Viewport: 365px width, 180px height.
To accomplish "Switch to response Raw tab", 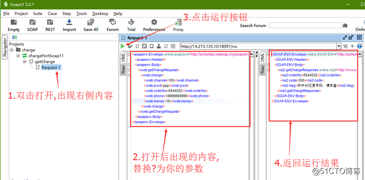I will (262, 69).
